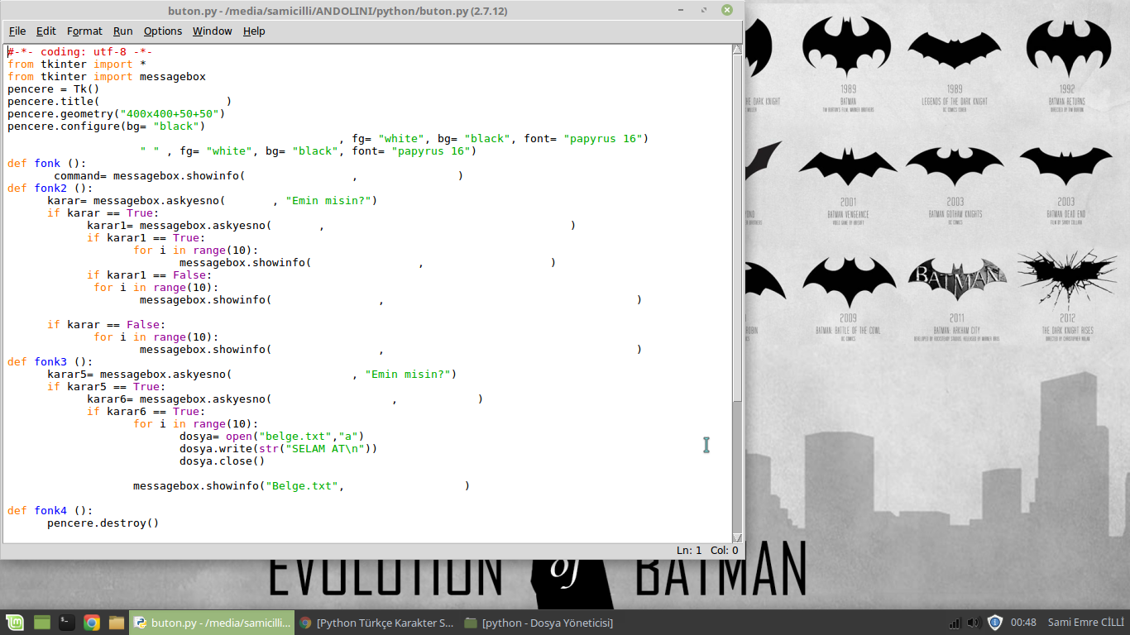Screen dimensions: 1130x635
Task: Click 'from tkinter import messagebox' line
Action: click(107, 76)
